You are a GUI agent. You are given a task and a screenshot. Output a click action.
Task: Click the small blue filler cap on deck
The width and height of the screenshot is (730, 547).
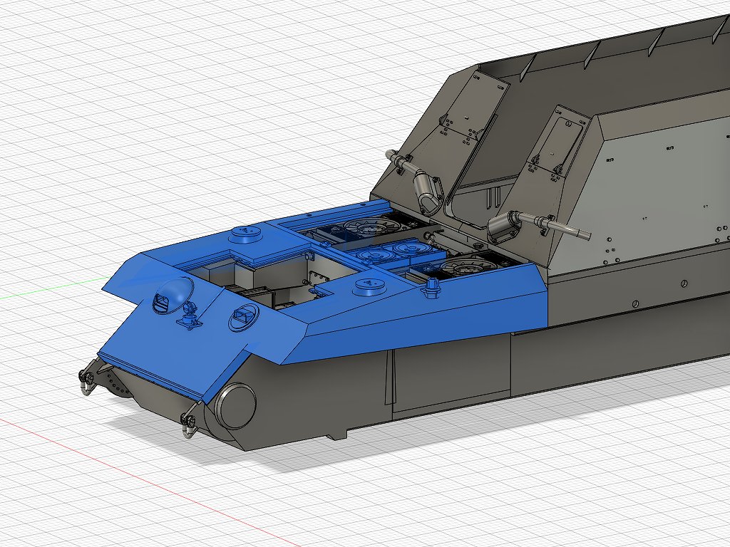431,288
